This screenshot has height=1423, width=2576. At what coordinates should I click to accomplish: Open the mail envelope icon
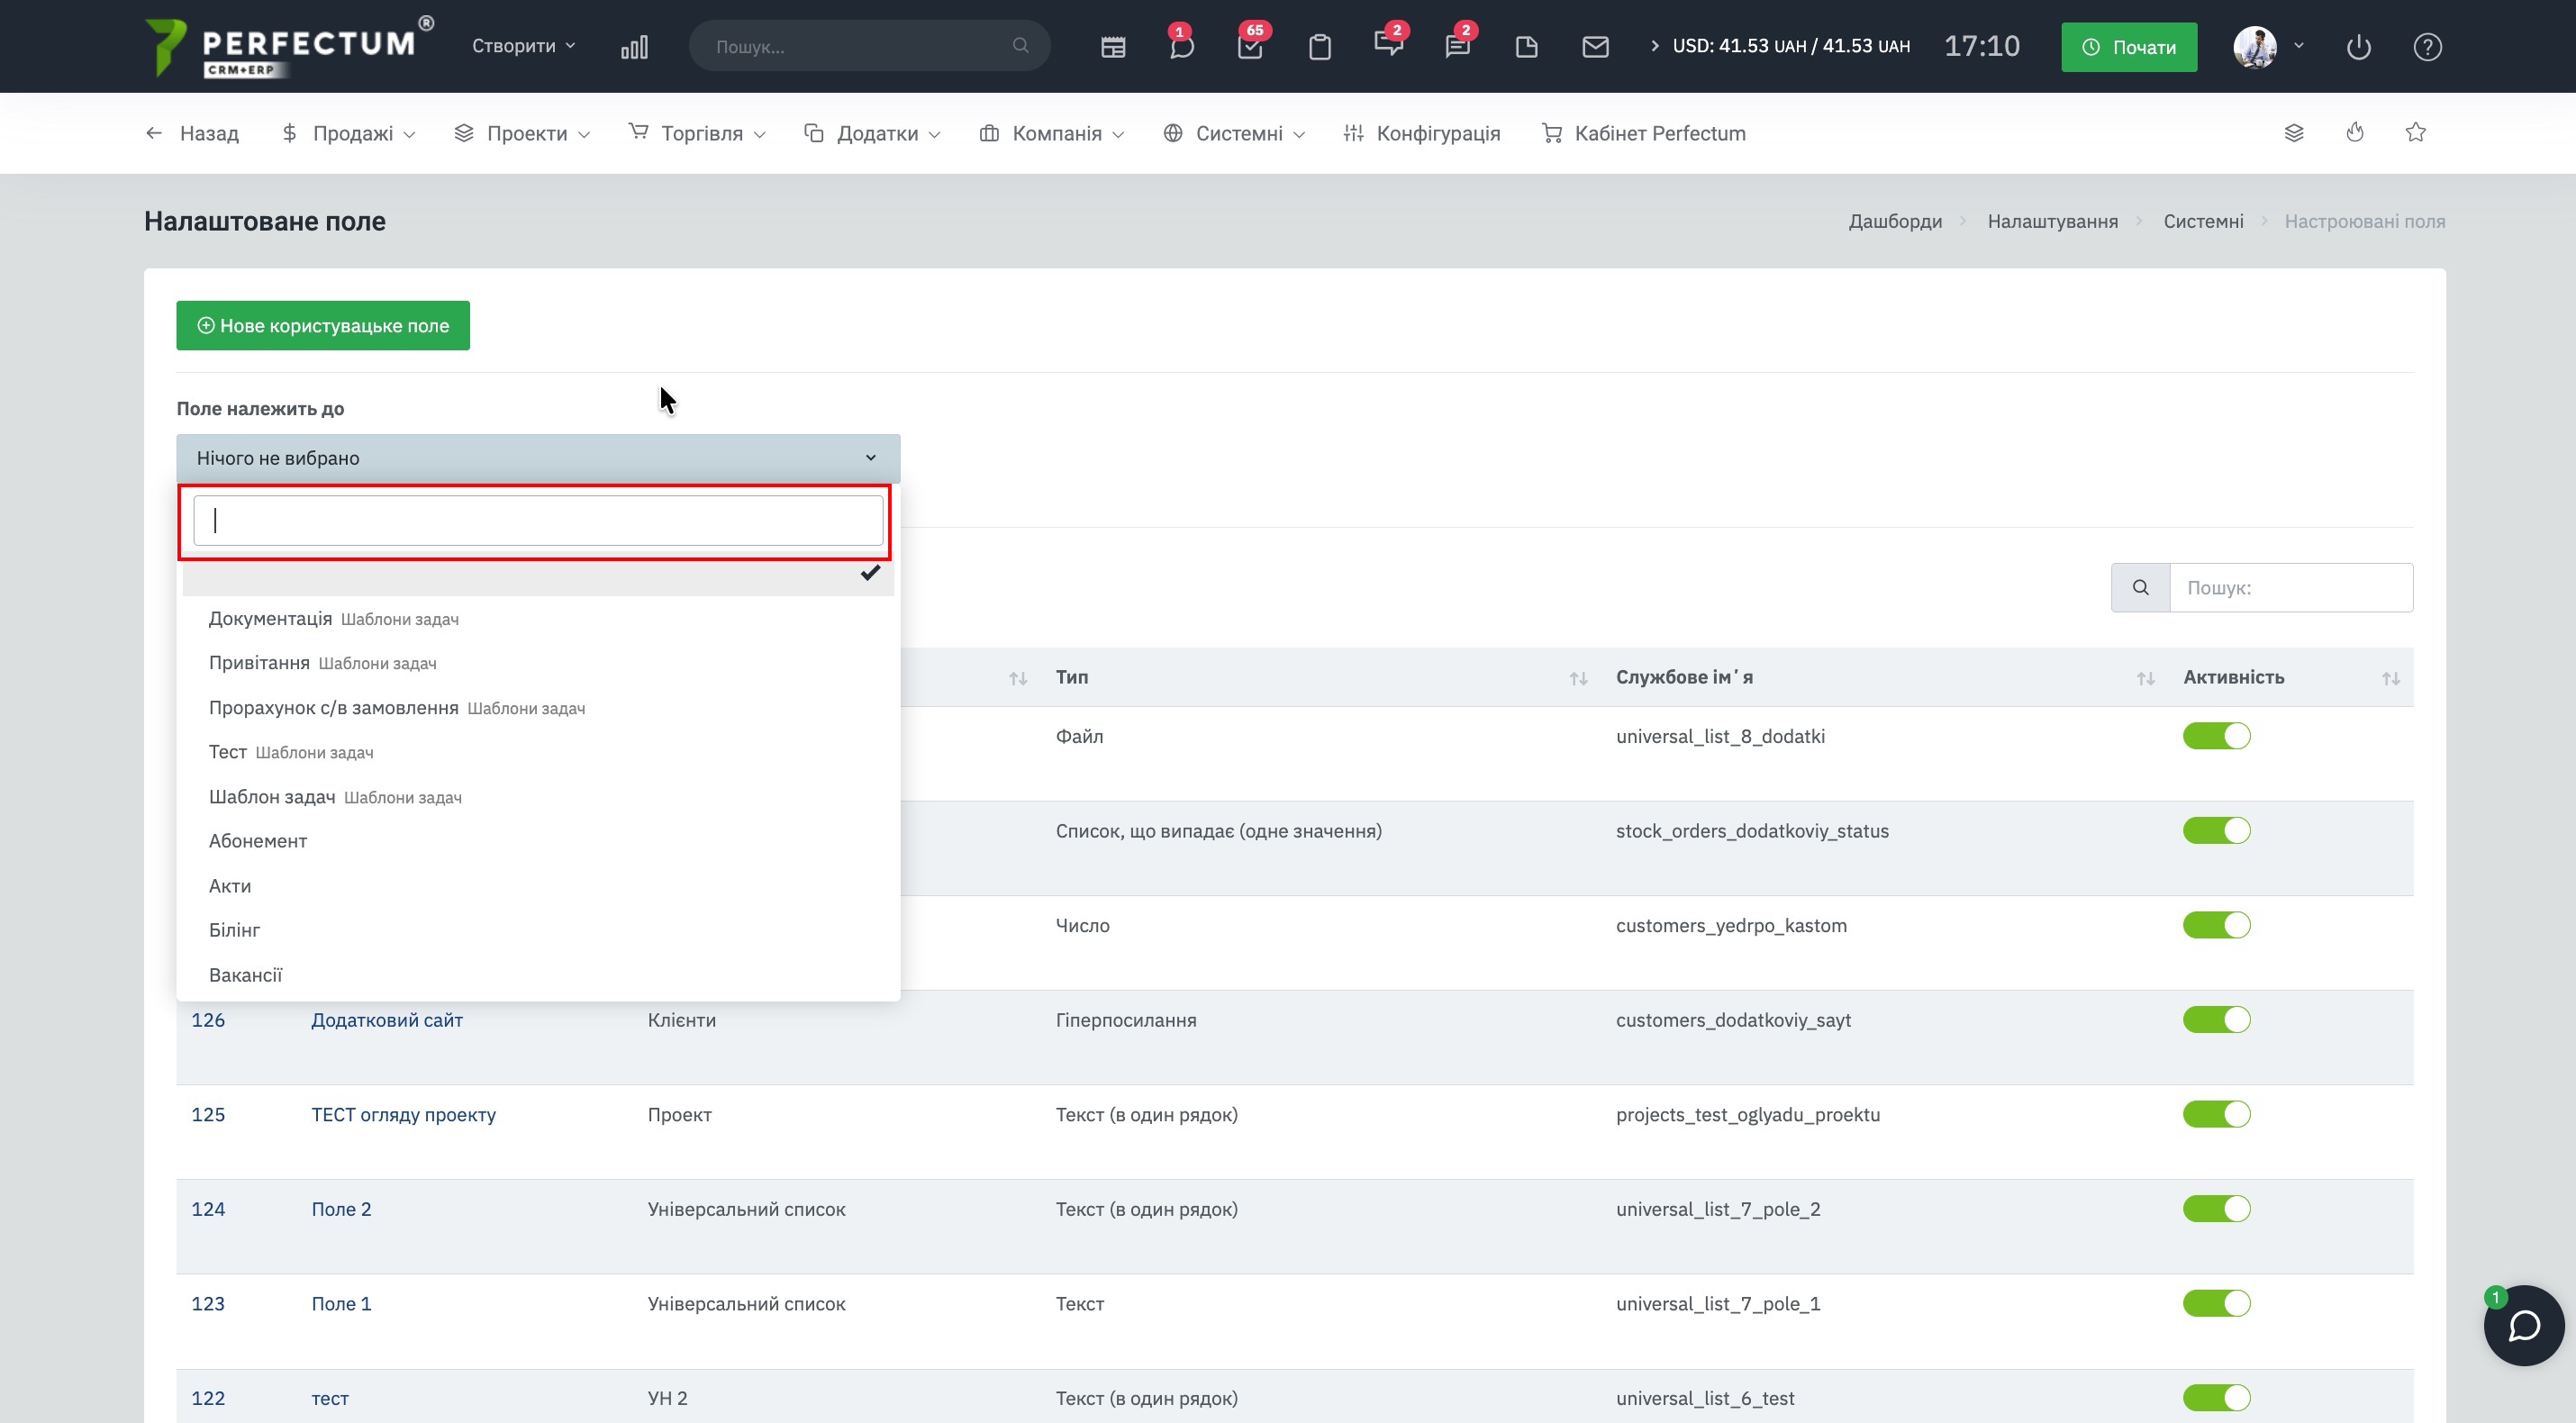[x=1595, y=47]
